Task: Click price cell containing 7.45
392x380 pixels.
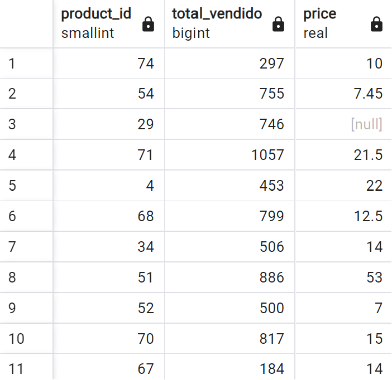Action: pyautogui.click(x=343, y=94)
